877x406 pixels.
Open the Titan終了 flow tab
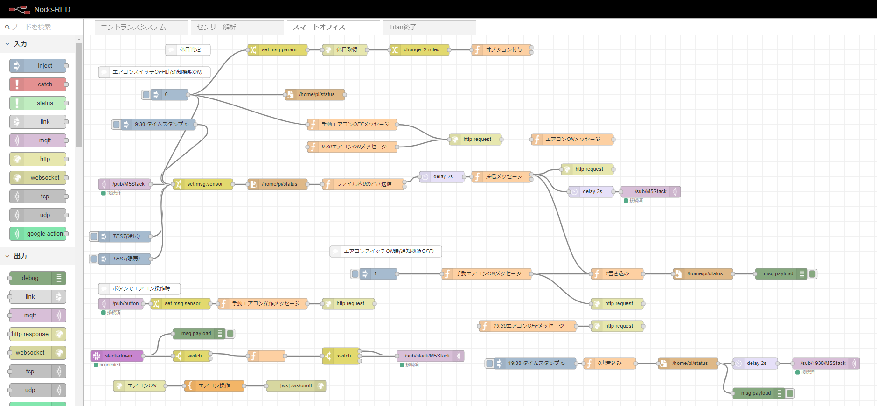[429, 27]
